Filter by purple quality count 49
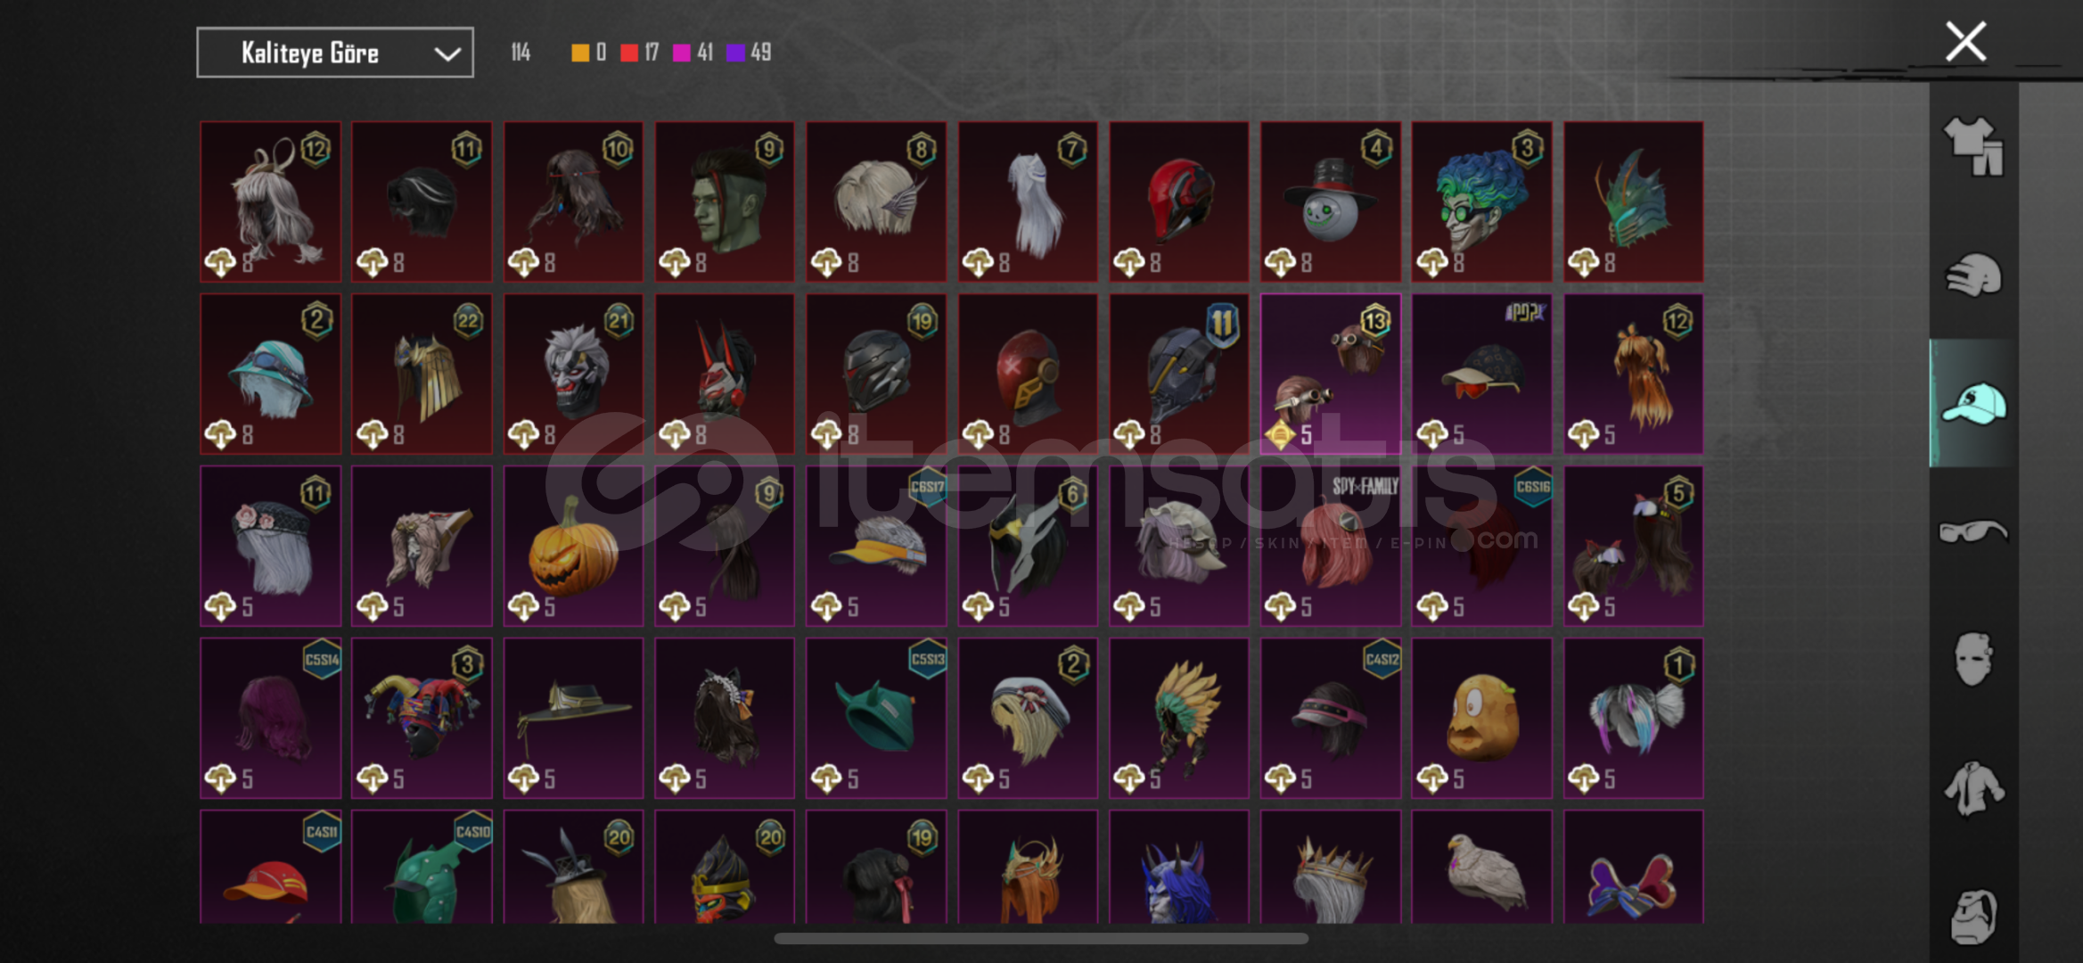Image resolution: width=2083 pixels, height=963 pixels. coord(749,53)
